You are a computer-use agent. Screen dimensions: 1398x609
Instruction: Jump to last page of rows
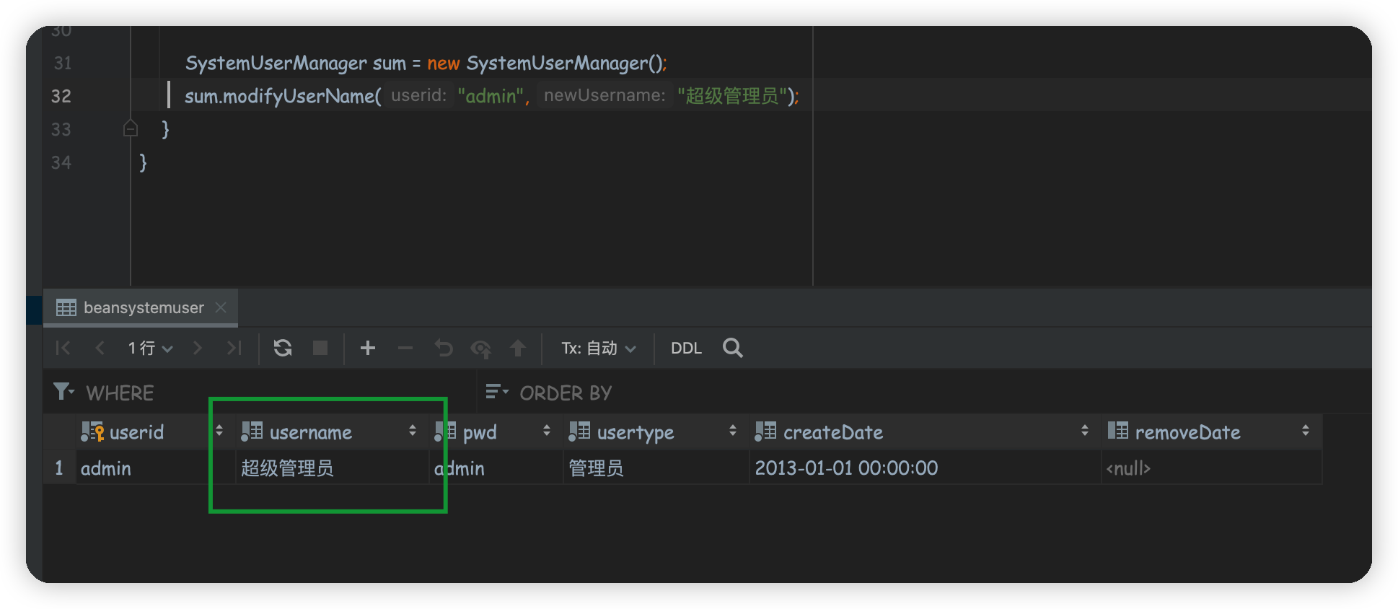point(234,349)
